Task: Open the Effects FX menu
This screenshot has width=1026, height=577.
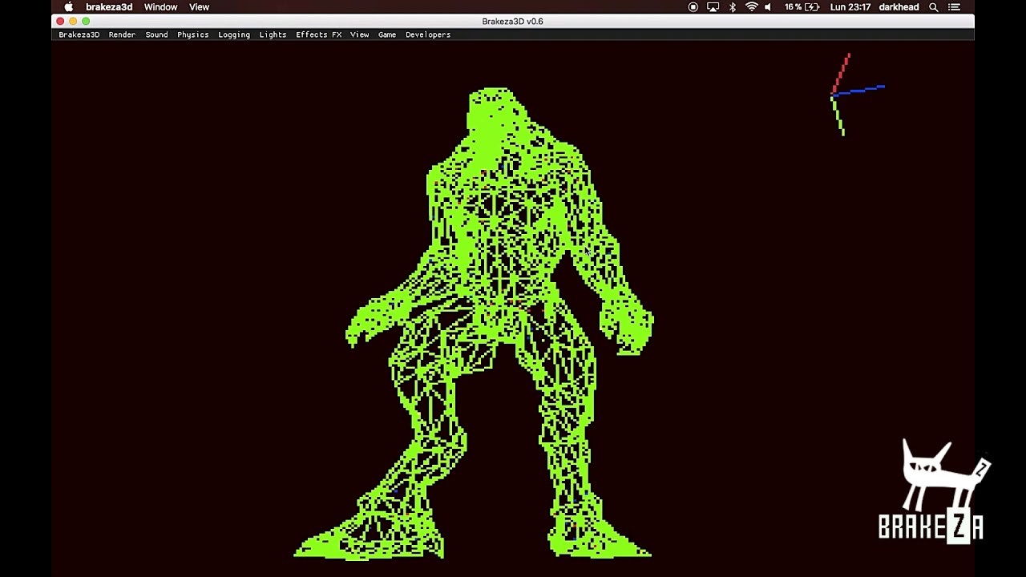Action: coord(318,34)
